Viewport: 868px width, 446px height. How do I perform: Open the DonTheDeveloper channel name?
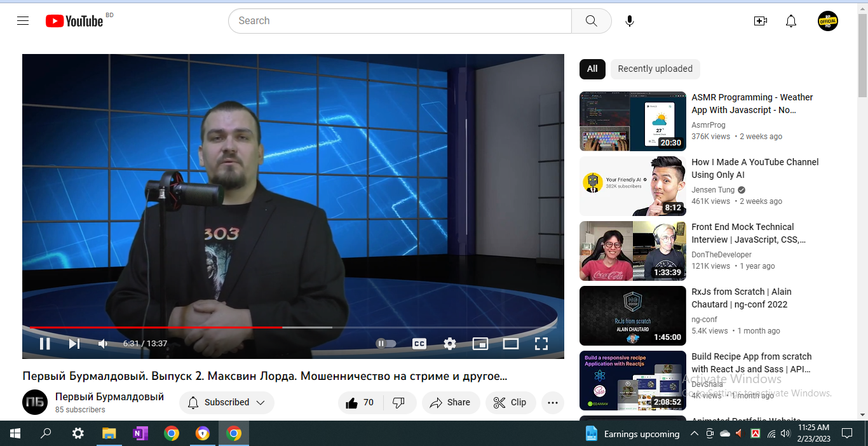[722, 255]
